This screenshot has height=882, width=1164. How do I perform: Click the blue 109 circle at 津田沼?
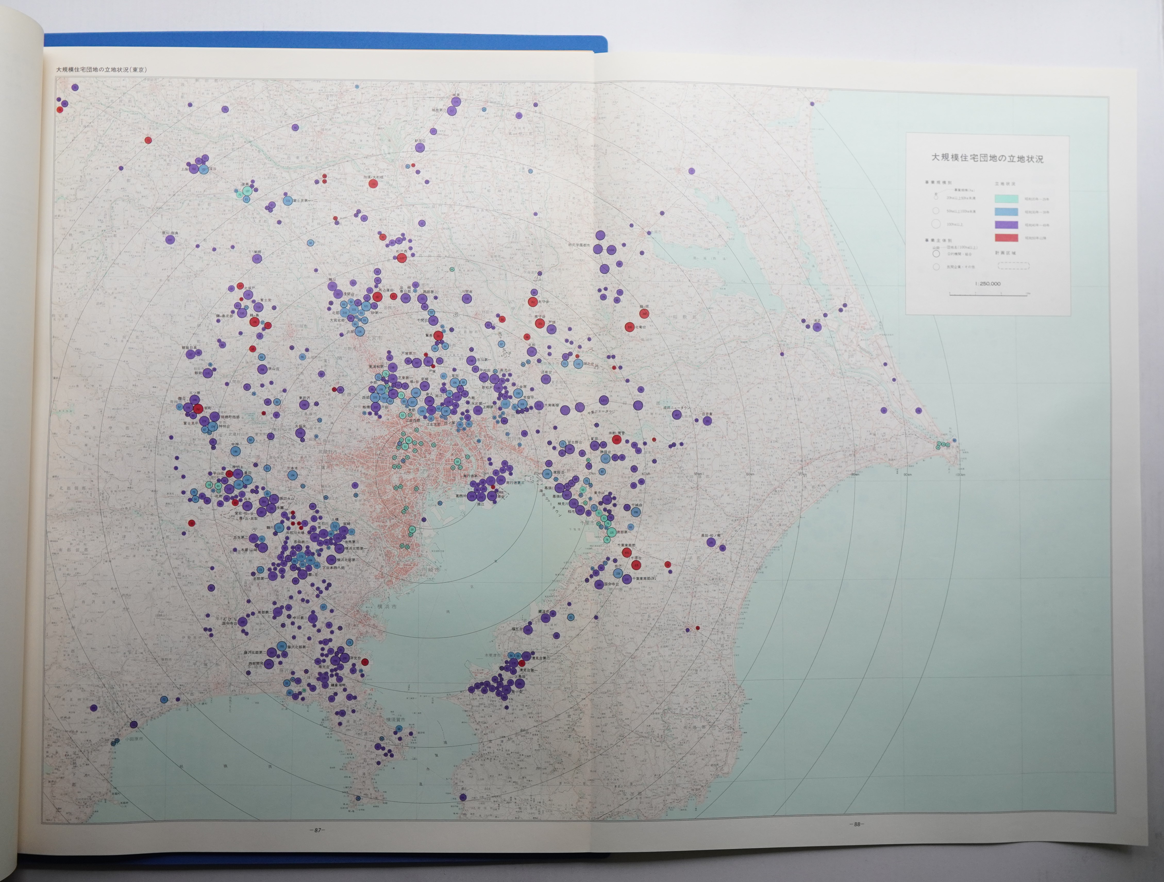click(x=547, y=474)
